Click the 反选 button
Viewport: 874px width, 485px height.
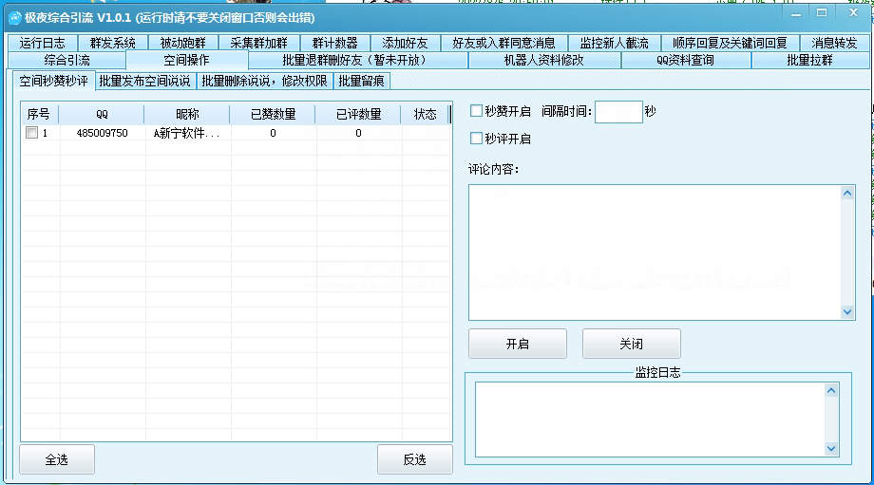(x=414, y=459)
